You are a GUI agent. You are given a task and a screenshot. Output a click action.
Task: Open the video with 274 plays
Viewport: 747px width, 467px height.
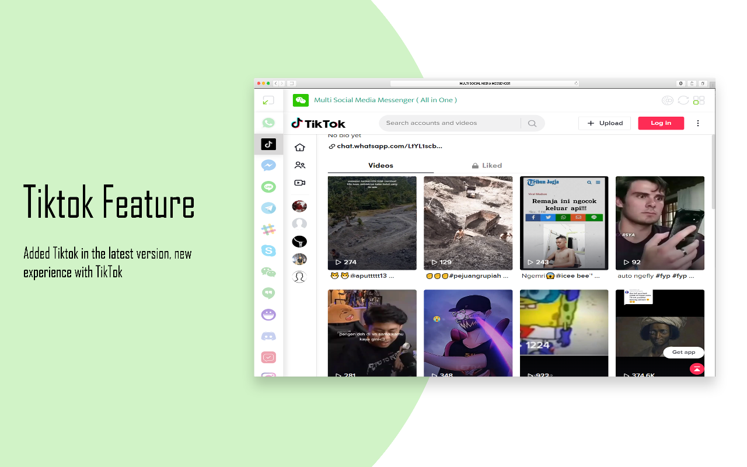click(372, 223)
